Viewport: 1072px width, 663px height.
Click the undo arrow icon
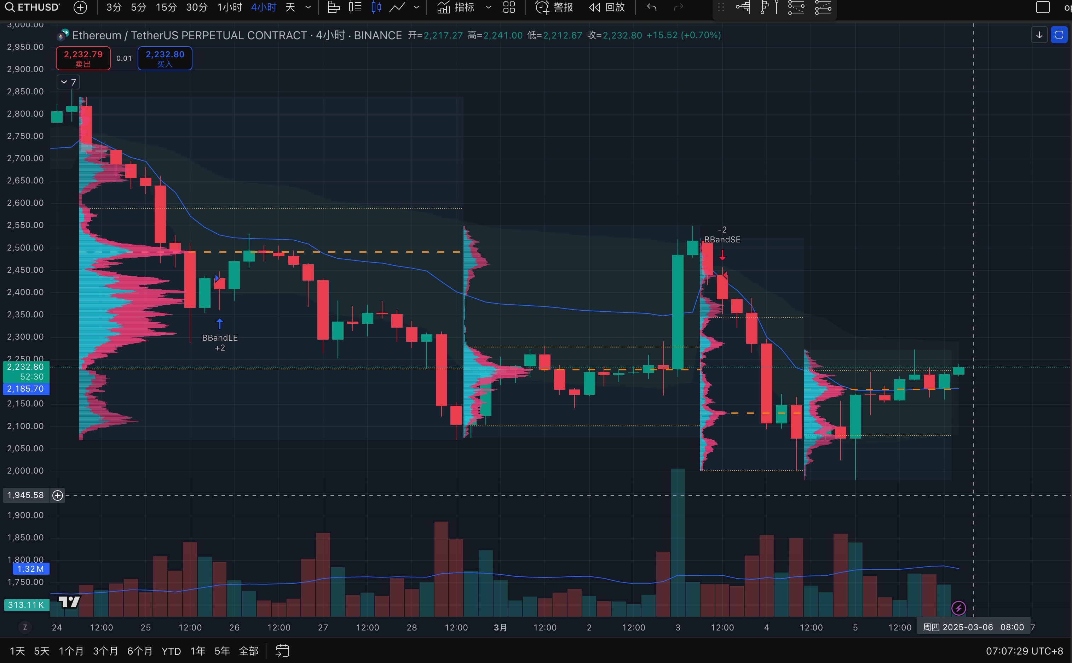pos(651,7)
